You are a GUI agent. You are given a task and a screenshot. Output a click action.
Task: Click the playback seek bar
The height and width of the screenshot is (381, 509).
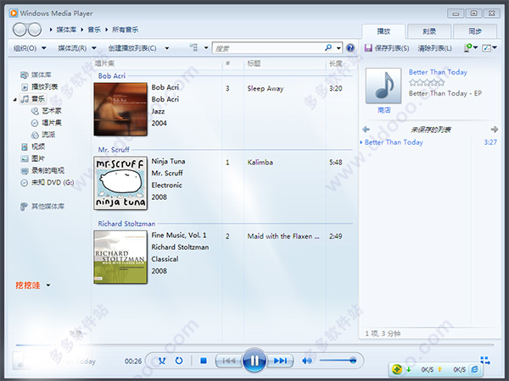(x=255, y=345)
